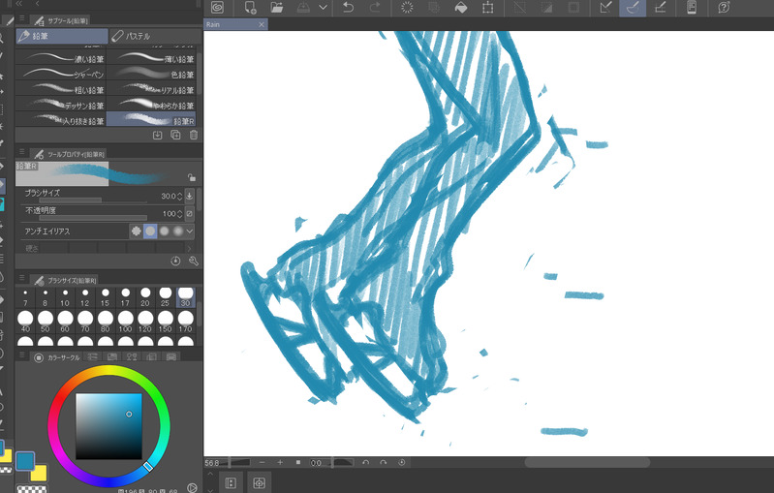Viewport: 774px width, 493px height.
Task: Pick brush size preset 15
Action: (106, 297)
